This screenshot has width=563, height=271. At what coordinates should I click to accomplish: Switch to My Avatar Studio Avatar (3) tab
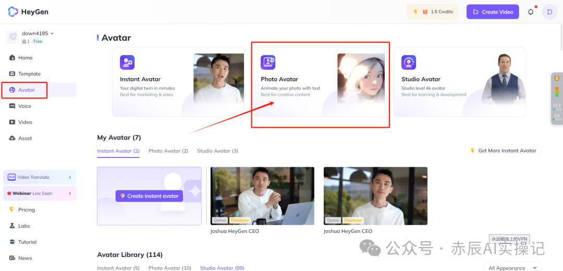pyautogui.click(x=217, y=151)
